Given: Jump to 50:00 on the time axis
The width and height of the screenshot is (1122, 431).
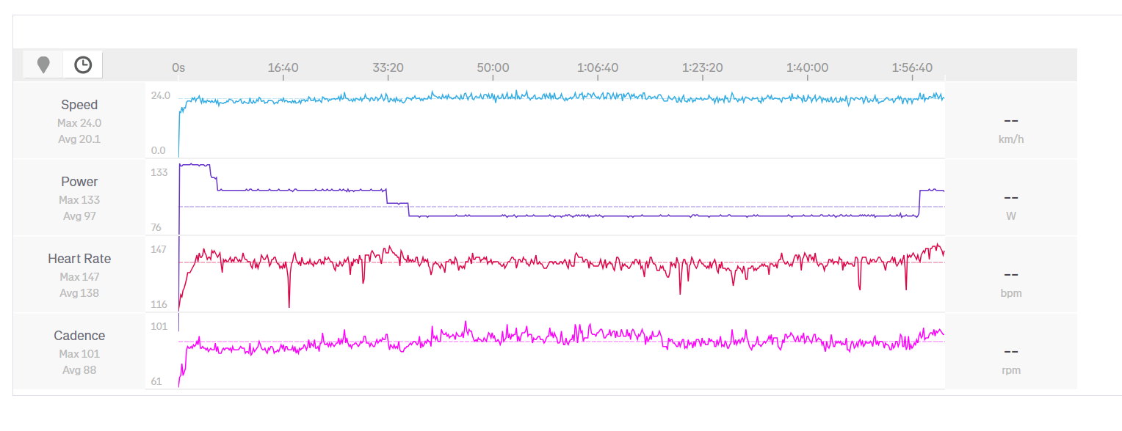Looking at the screenshot, I should (x=493, y=67).
